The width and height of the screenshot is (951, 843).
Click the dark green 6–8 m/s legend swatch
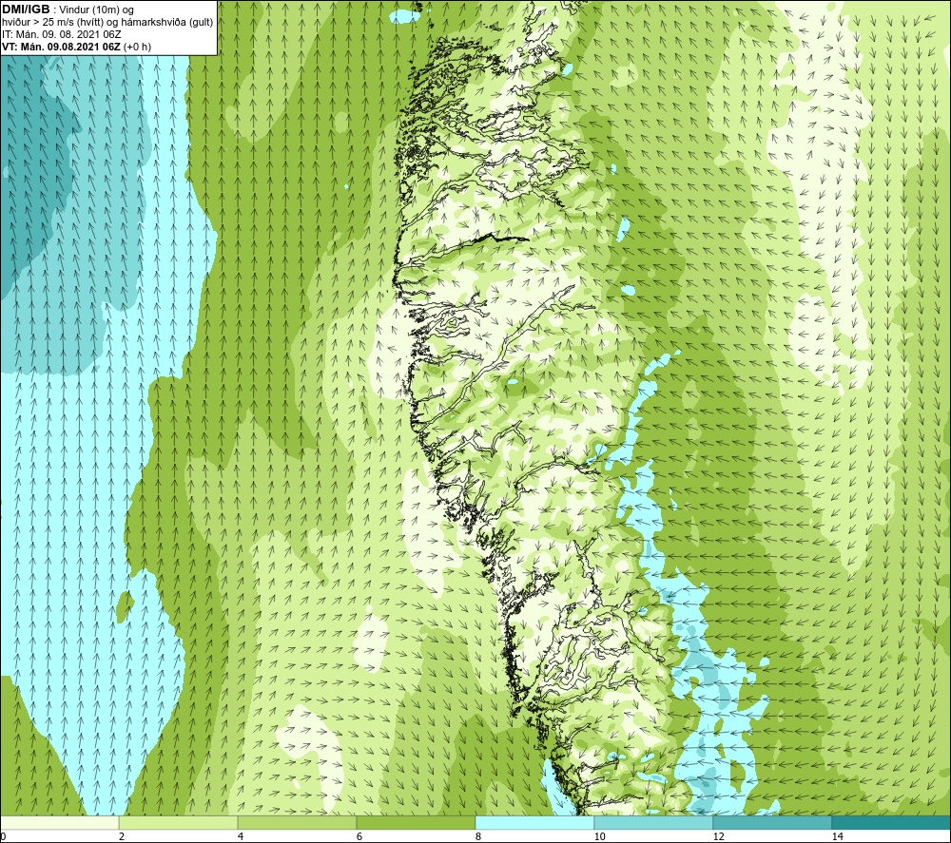pyautogui.click(x=417, y=822)
